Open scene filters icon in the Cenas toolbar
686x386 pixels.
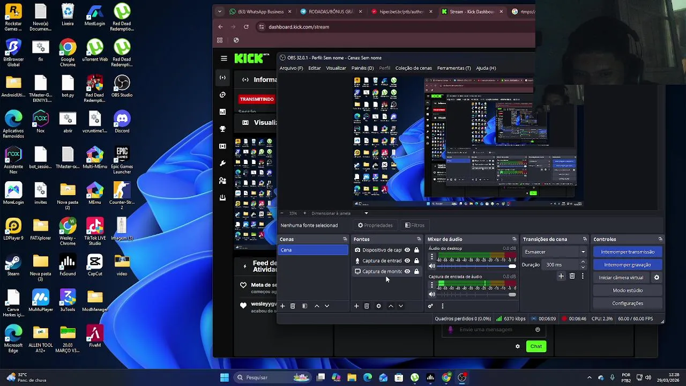point(304,306)
